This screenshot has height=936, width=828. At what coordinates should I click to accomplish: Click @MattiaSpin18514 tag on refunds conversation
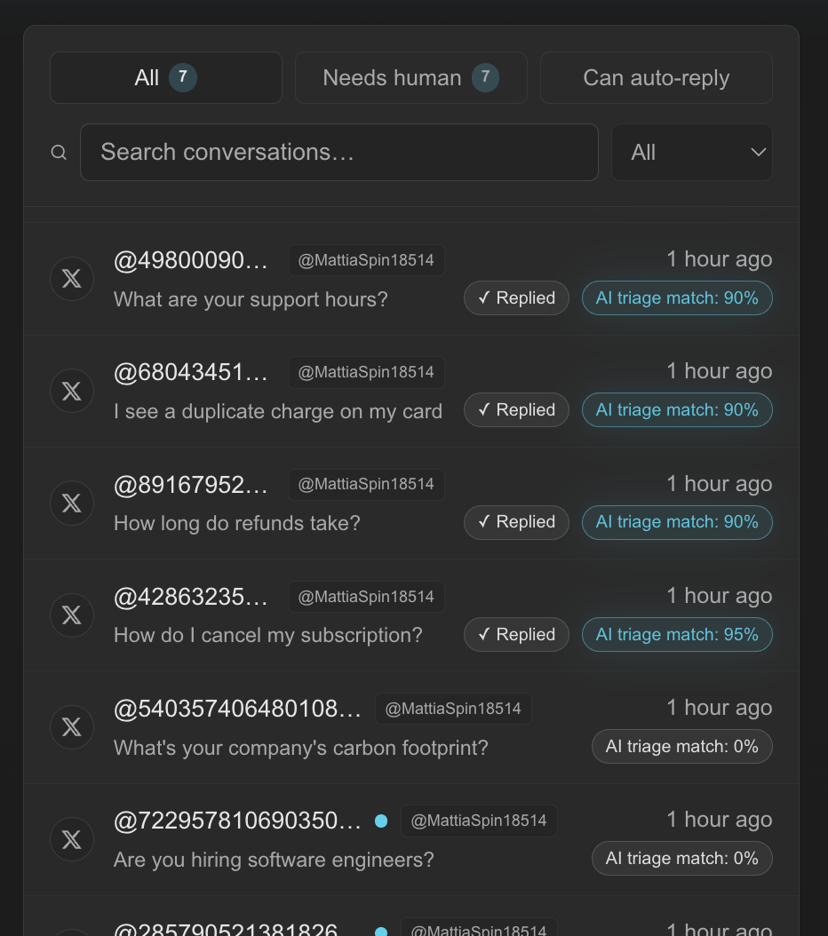(366, 484)
